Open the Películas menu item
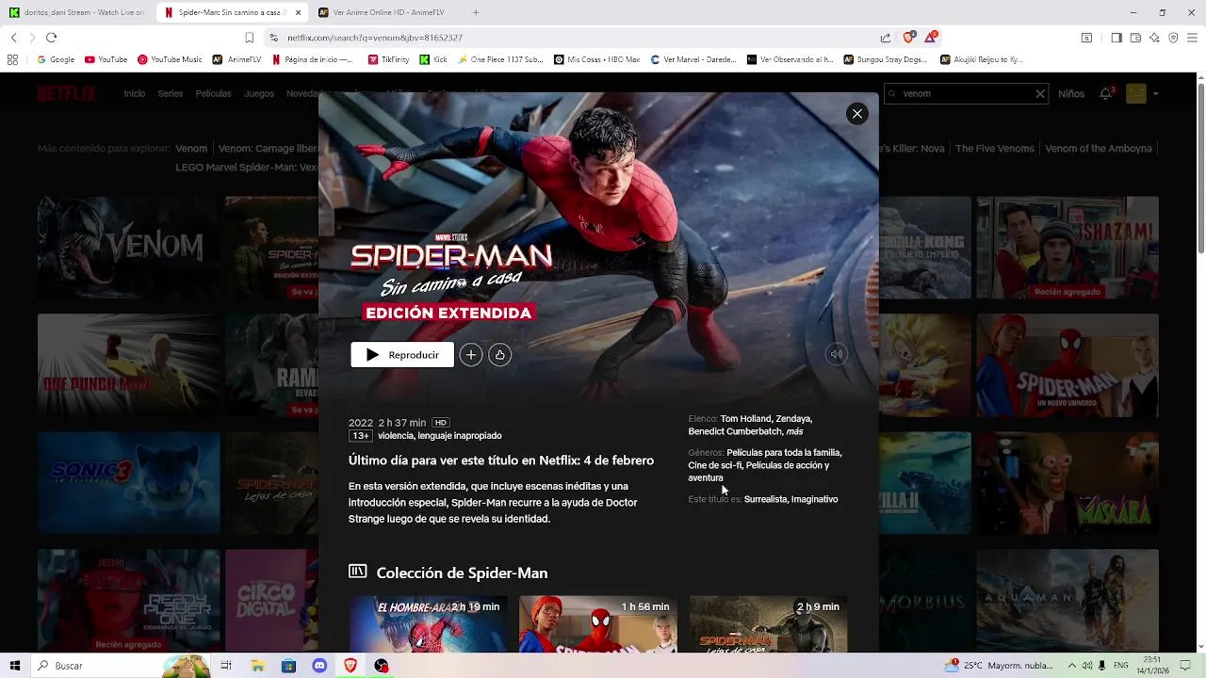Image resolution: width=1206 pixels, height=678 pixels. click(x=214, y=94)
